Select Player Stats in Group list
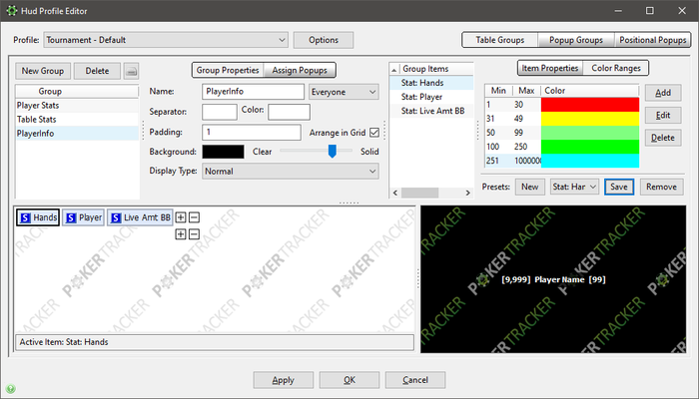 click(x=77, y=106)
